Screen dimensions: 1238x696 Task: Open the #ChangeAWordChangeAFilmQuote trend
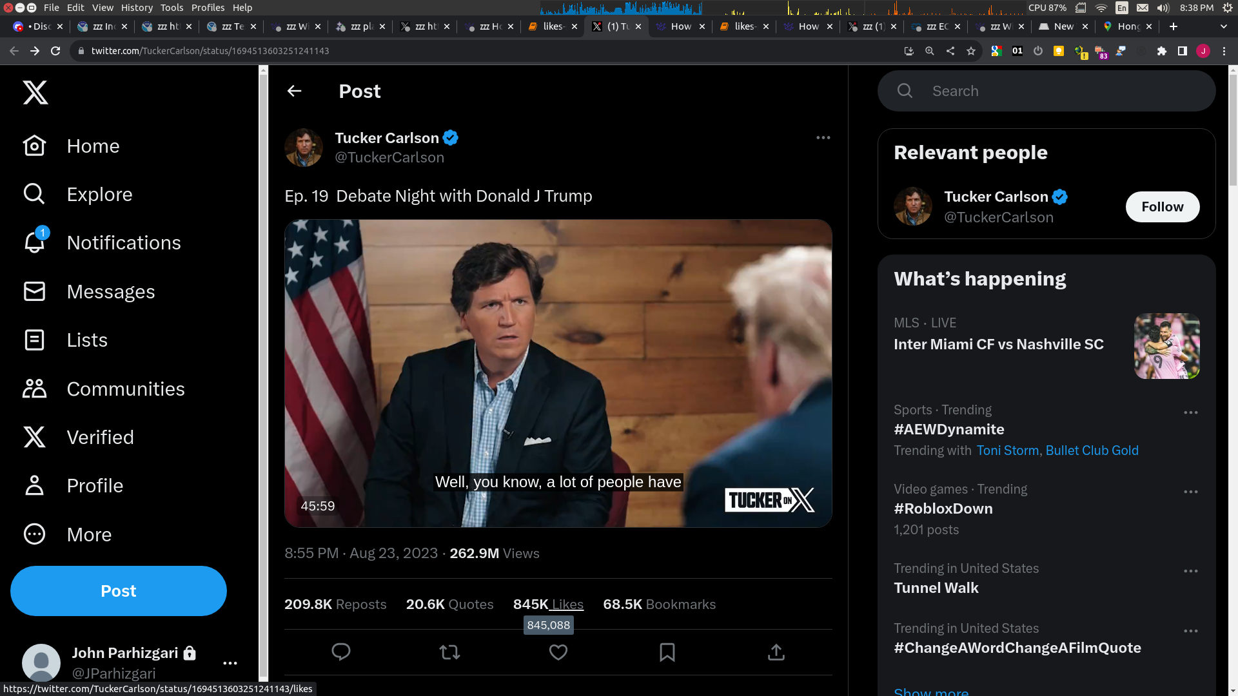[1017, 648]
